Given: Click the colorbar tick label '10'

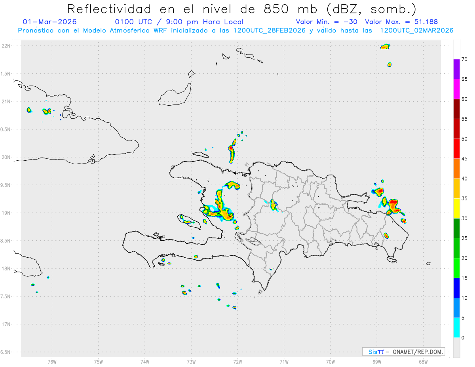Looking at the screenshot, I should pyautogui.click(x=465, y=298).
